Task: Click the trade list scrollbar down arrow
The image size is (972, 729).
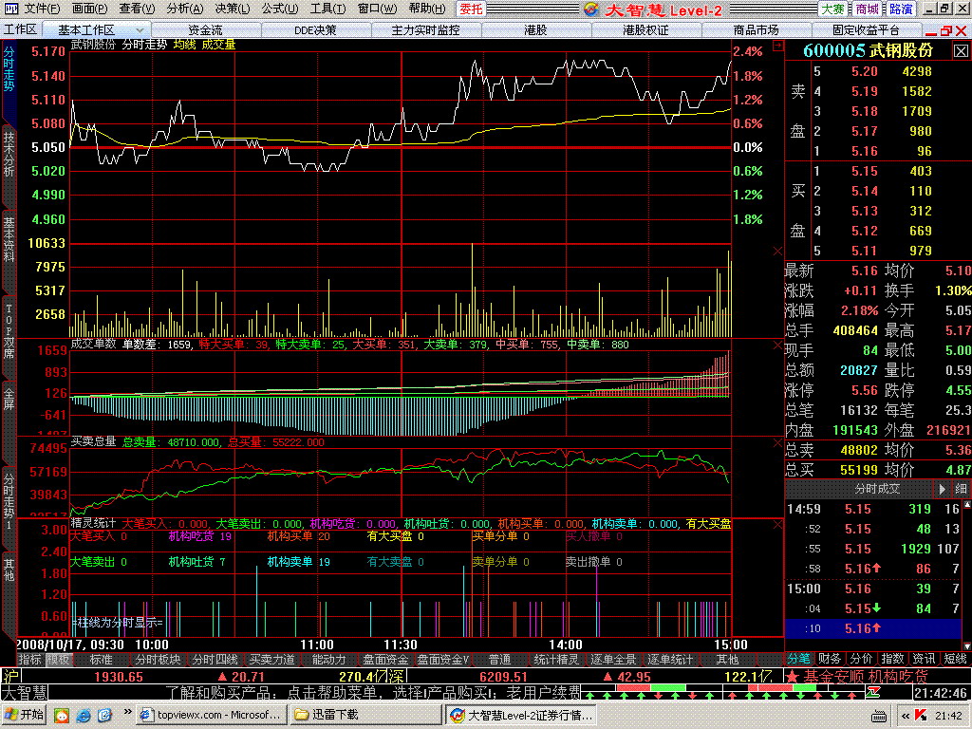Action: (x=967, y=645)
